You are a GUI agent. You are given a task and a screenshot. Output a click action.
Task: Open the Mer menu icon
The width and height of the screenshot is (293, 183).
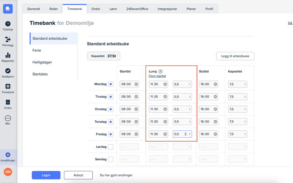point(8,119)
